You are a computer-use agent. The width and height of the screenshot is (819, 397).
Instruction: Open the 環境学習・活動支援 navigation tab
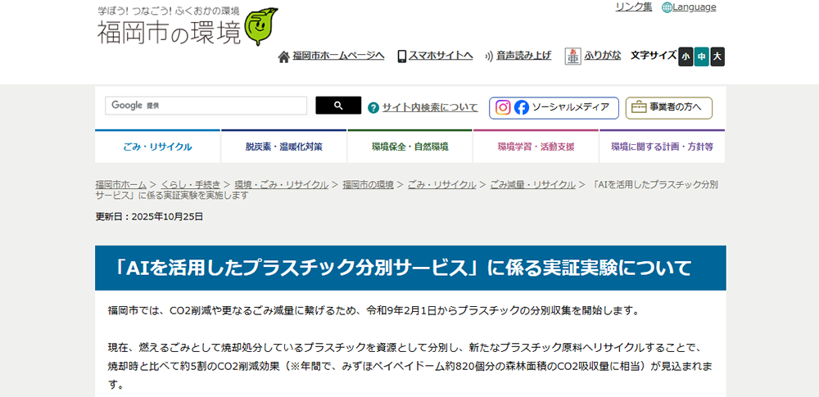tap(536, 147)
